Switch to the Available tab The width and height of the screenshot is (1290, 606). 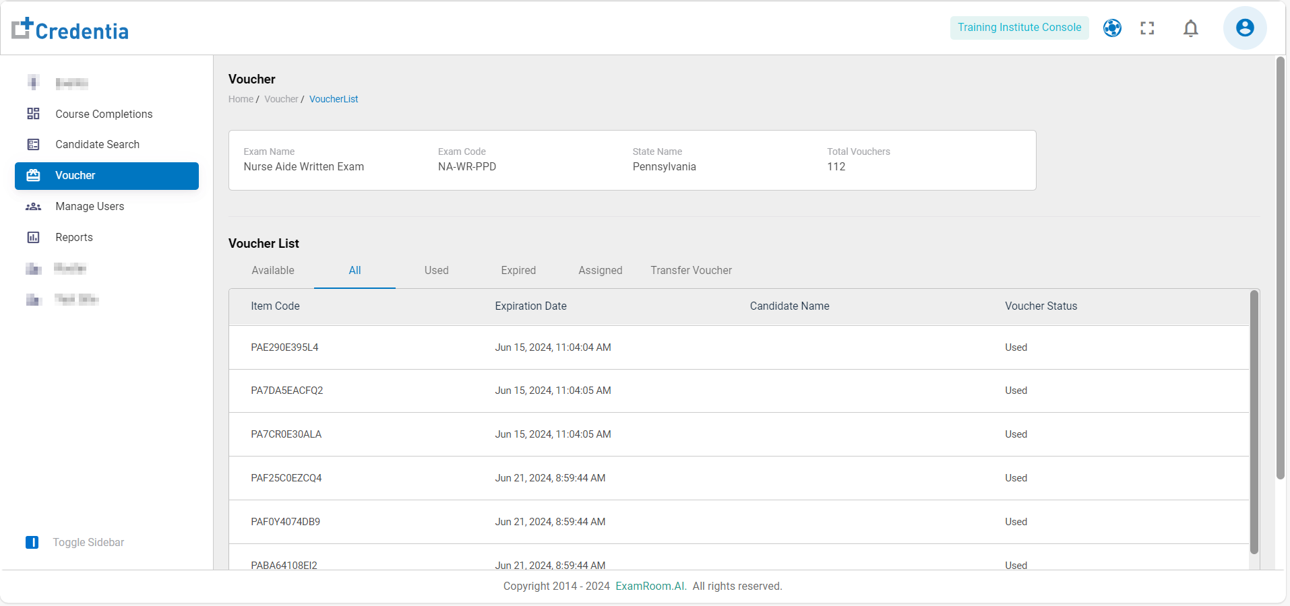[x=273, y=270]
